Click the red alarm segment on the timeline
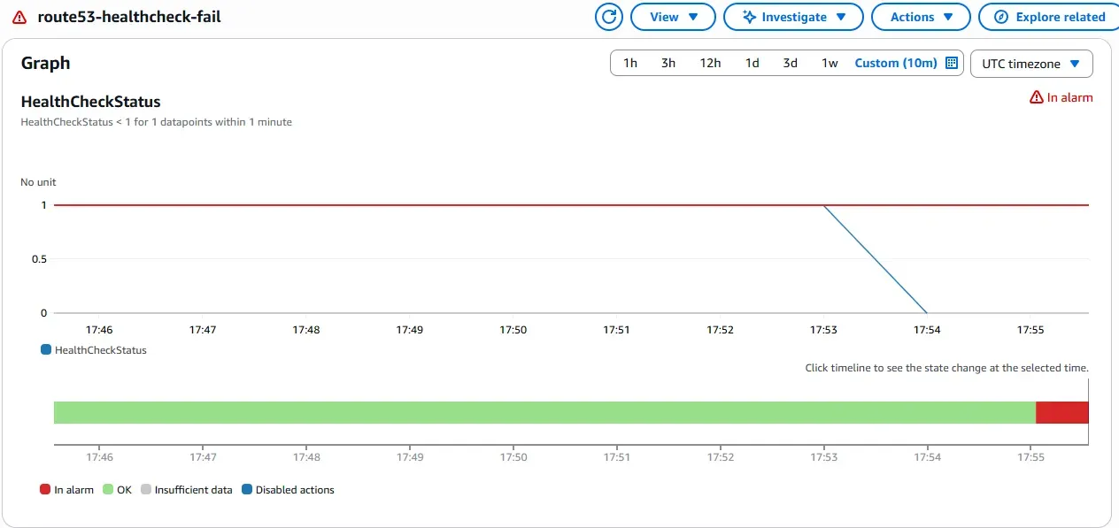This screenshot has width=1119, height=528. point(1061,411)
